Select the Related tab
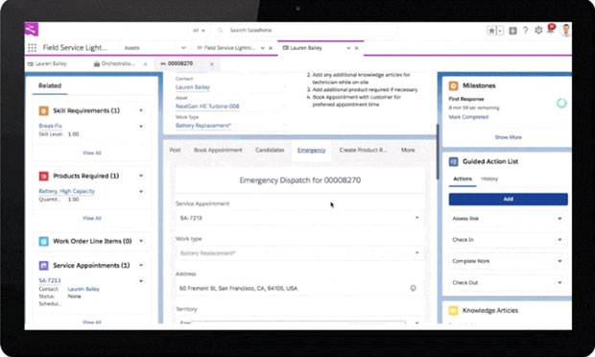 pyautogui.click(x=50, y=85)
